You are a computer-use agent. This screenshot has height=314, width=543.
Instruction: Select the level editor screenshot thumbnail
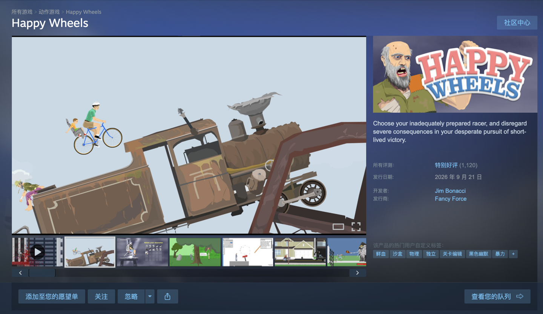click(248, 252)
